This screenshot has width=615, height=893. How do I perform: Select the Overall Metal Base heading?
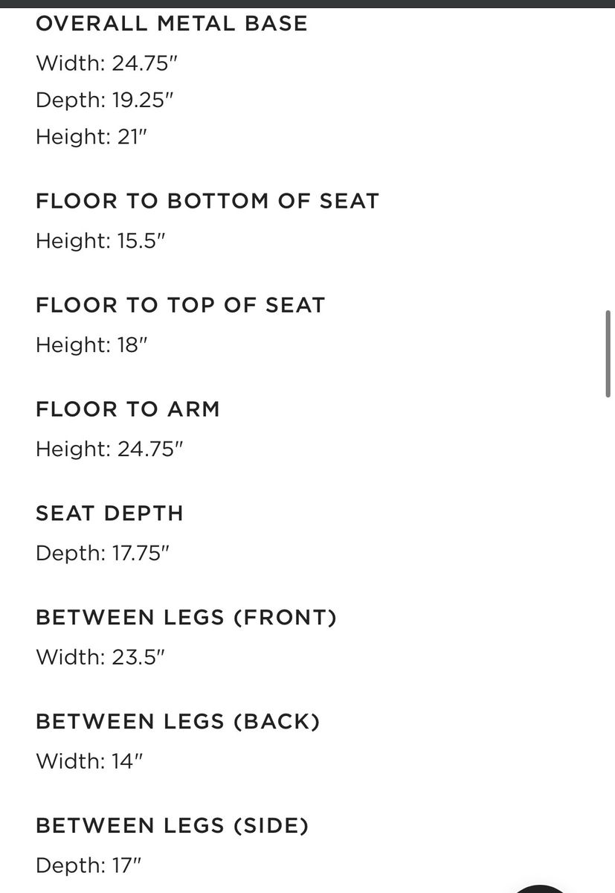(172, 23)
